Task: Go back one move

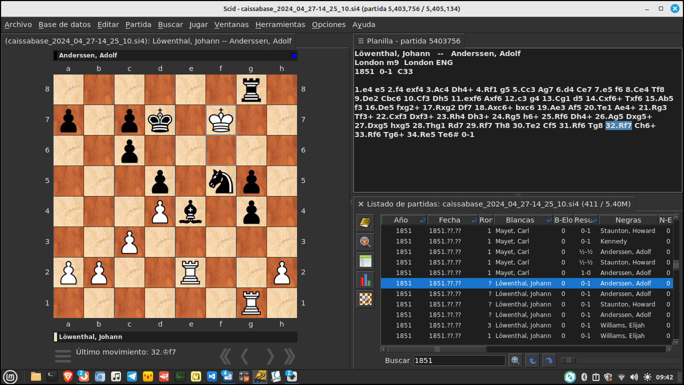Action: coord(244,356)
